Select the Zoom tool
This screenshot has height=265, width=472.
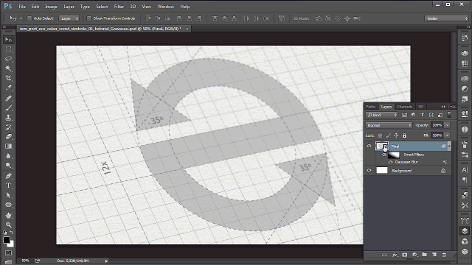(x=8, y=225)
